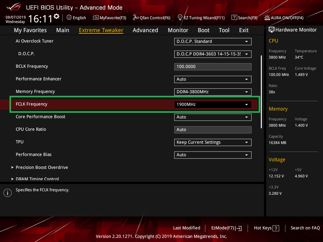Select the Core Performance Boost label
The image size is (323, 242).
tap(40, 117)
